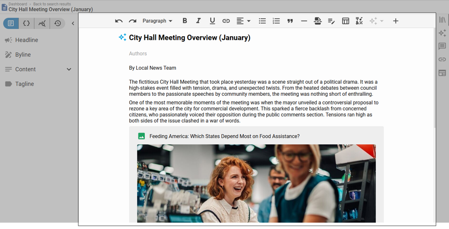Apply block quote formatting
The height and width of the screenshot is (229, 449).
[290, 21]
